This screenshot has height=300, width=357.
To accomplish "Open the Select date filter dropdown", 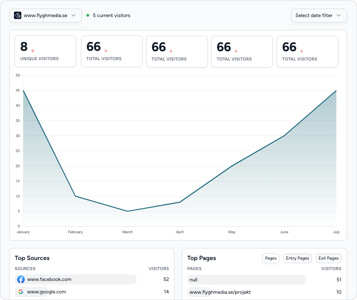I will click(x=319, y=16).
